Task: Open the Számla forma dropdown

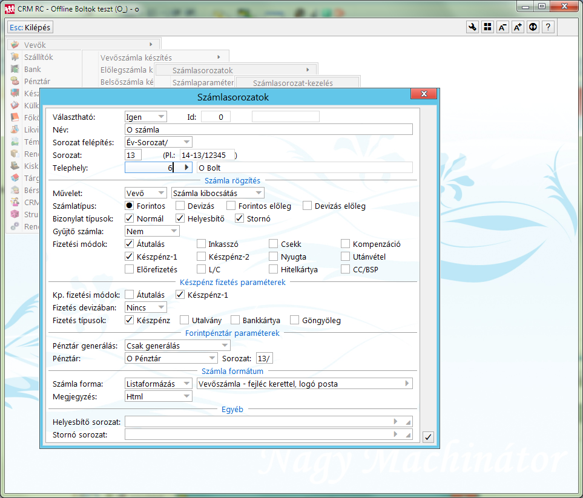Action: point(186,384)
